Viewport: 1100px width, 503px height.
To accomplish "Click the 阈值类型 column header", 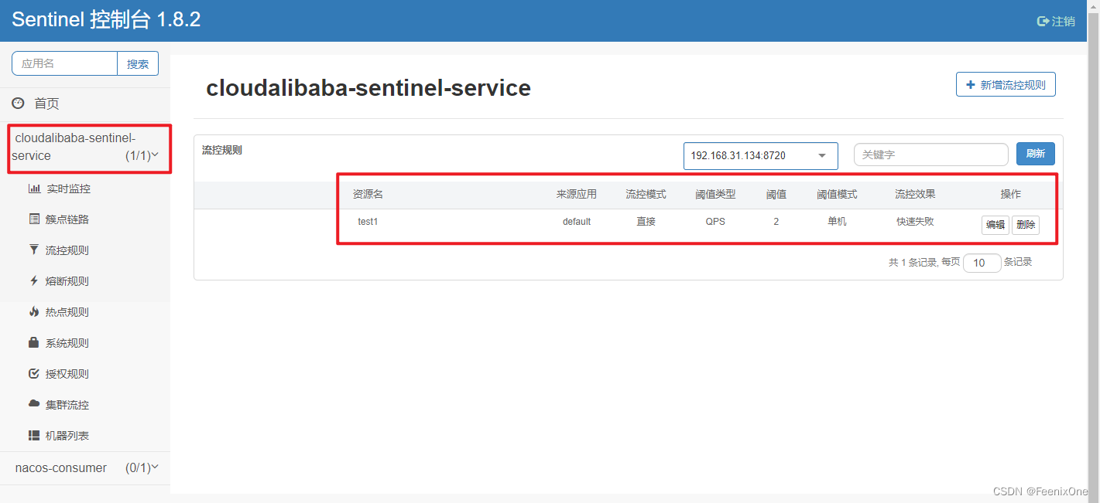I will click(x=716, y=194).
